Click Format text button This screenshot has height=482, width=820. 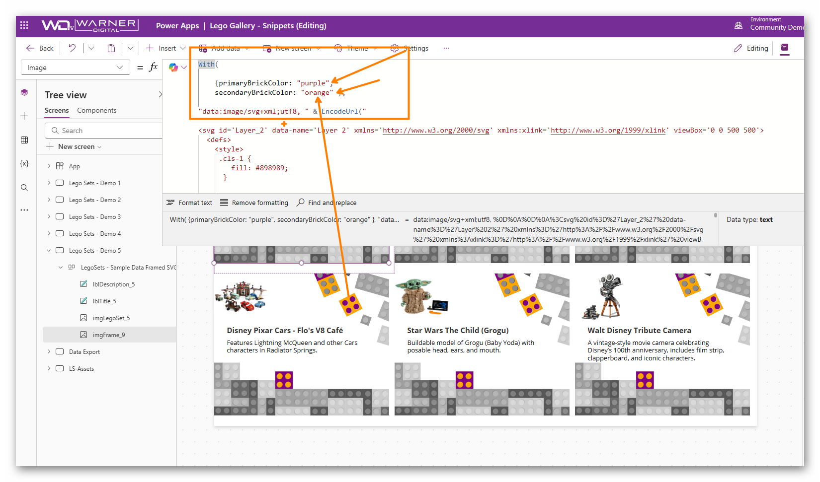pos(189,203)
